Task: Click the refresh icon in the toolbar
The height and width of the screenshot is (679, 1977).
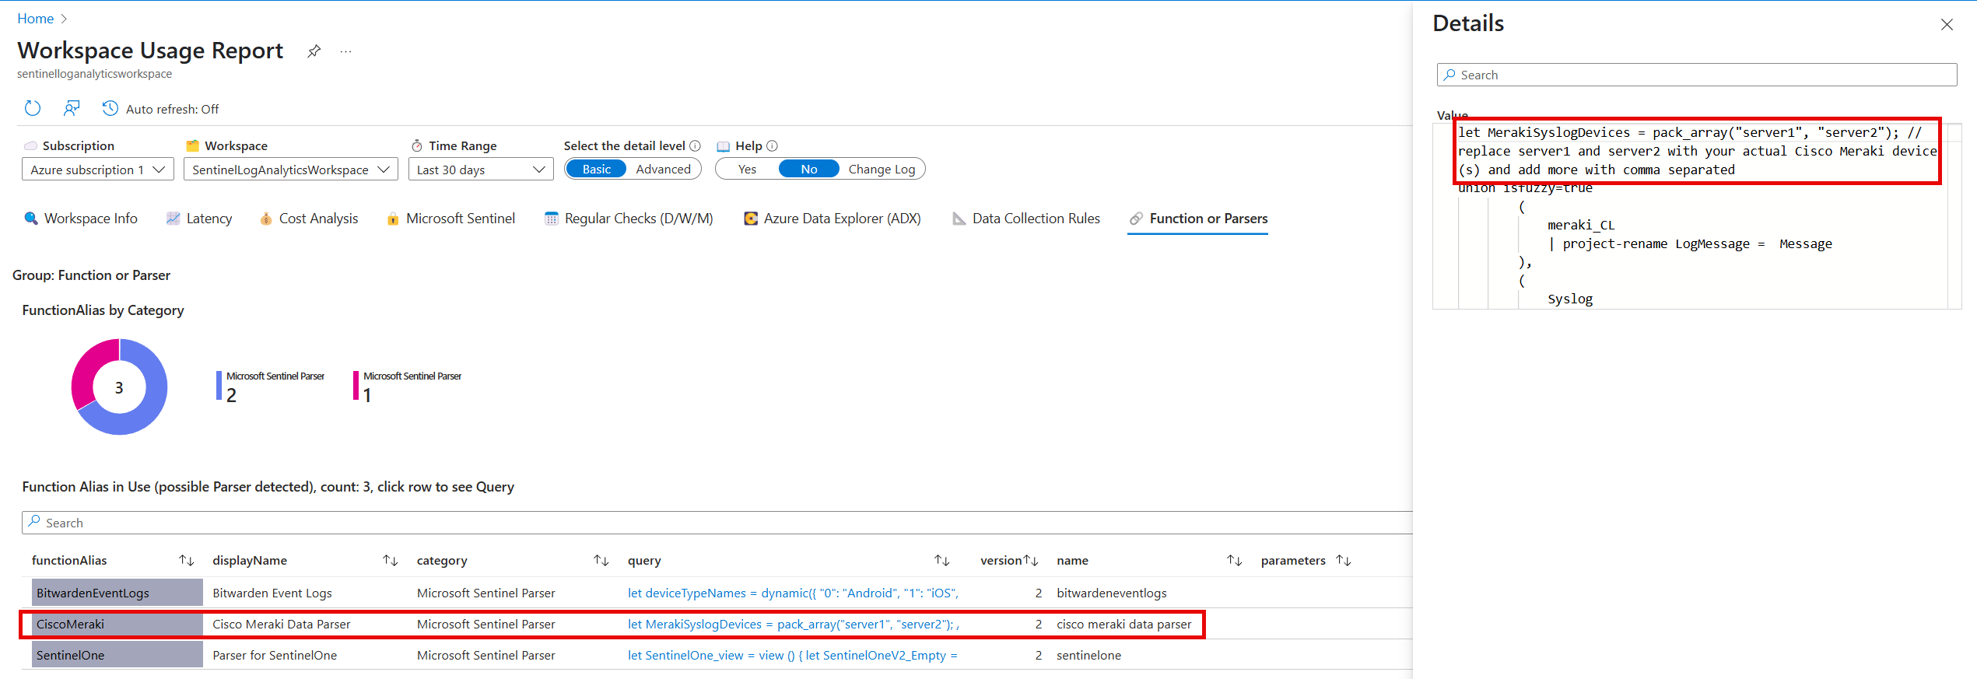Action: [32, 108]
